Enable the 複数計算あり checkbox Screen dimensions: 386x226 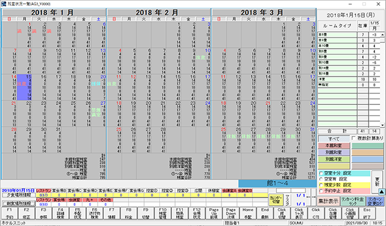click(354, 138)
